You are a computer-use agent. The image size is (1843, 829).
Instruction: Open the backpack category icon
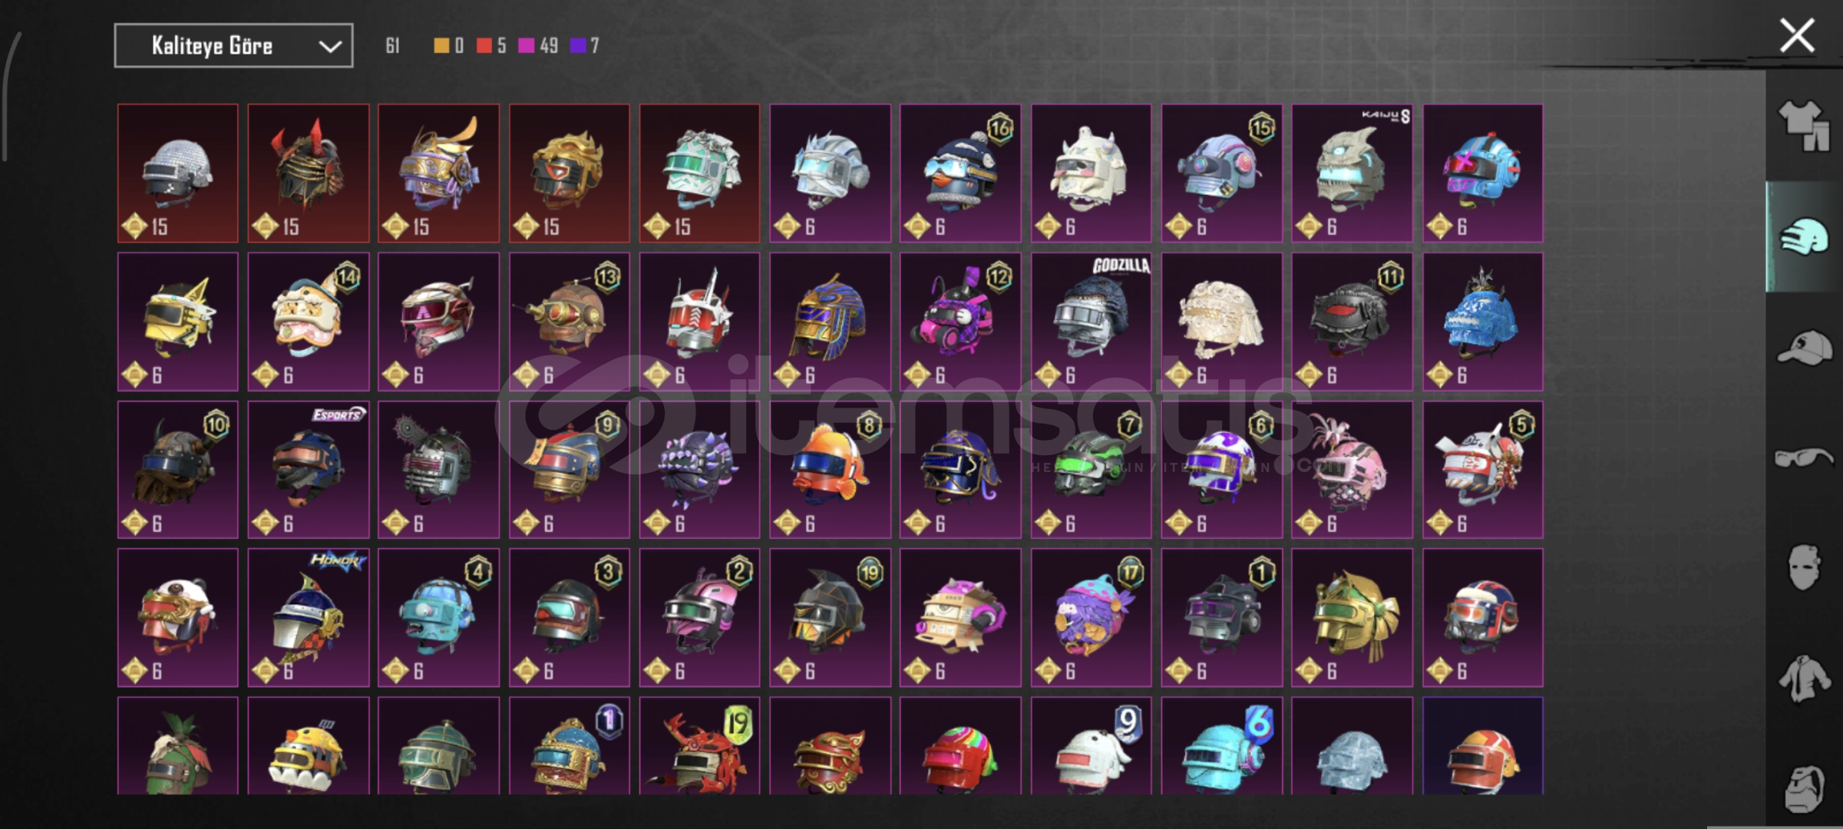tap(1803, 788)
